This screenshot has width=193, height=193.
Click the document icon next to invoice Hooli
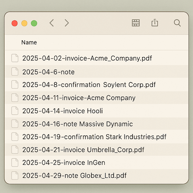tap(15, 111)
